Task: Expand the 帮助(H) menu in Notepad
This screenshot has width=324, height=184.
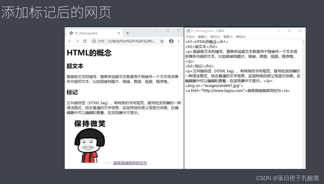Action: tap(240, 36)
